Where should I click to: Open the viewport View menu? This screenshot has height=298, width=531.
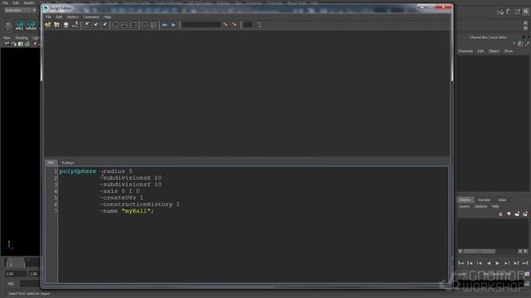(x=7, y=38)
